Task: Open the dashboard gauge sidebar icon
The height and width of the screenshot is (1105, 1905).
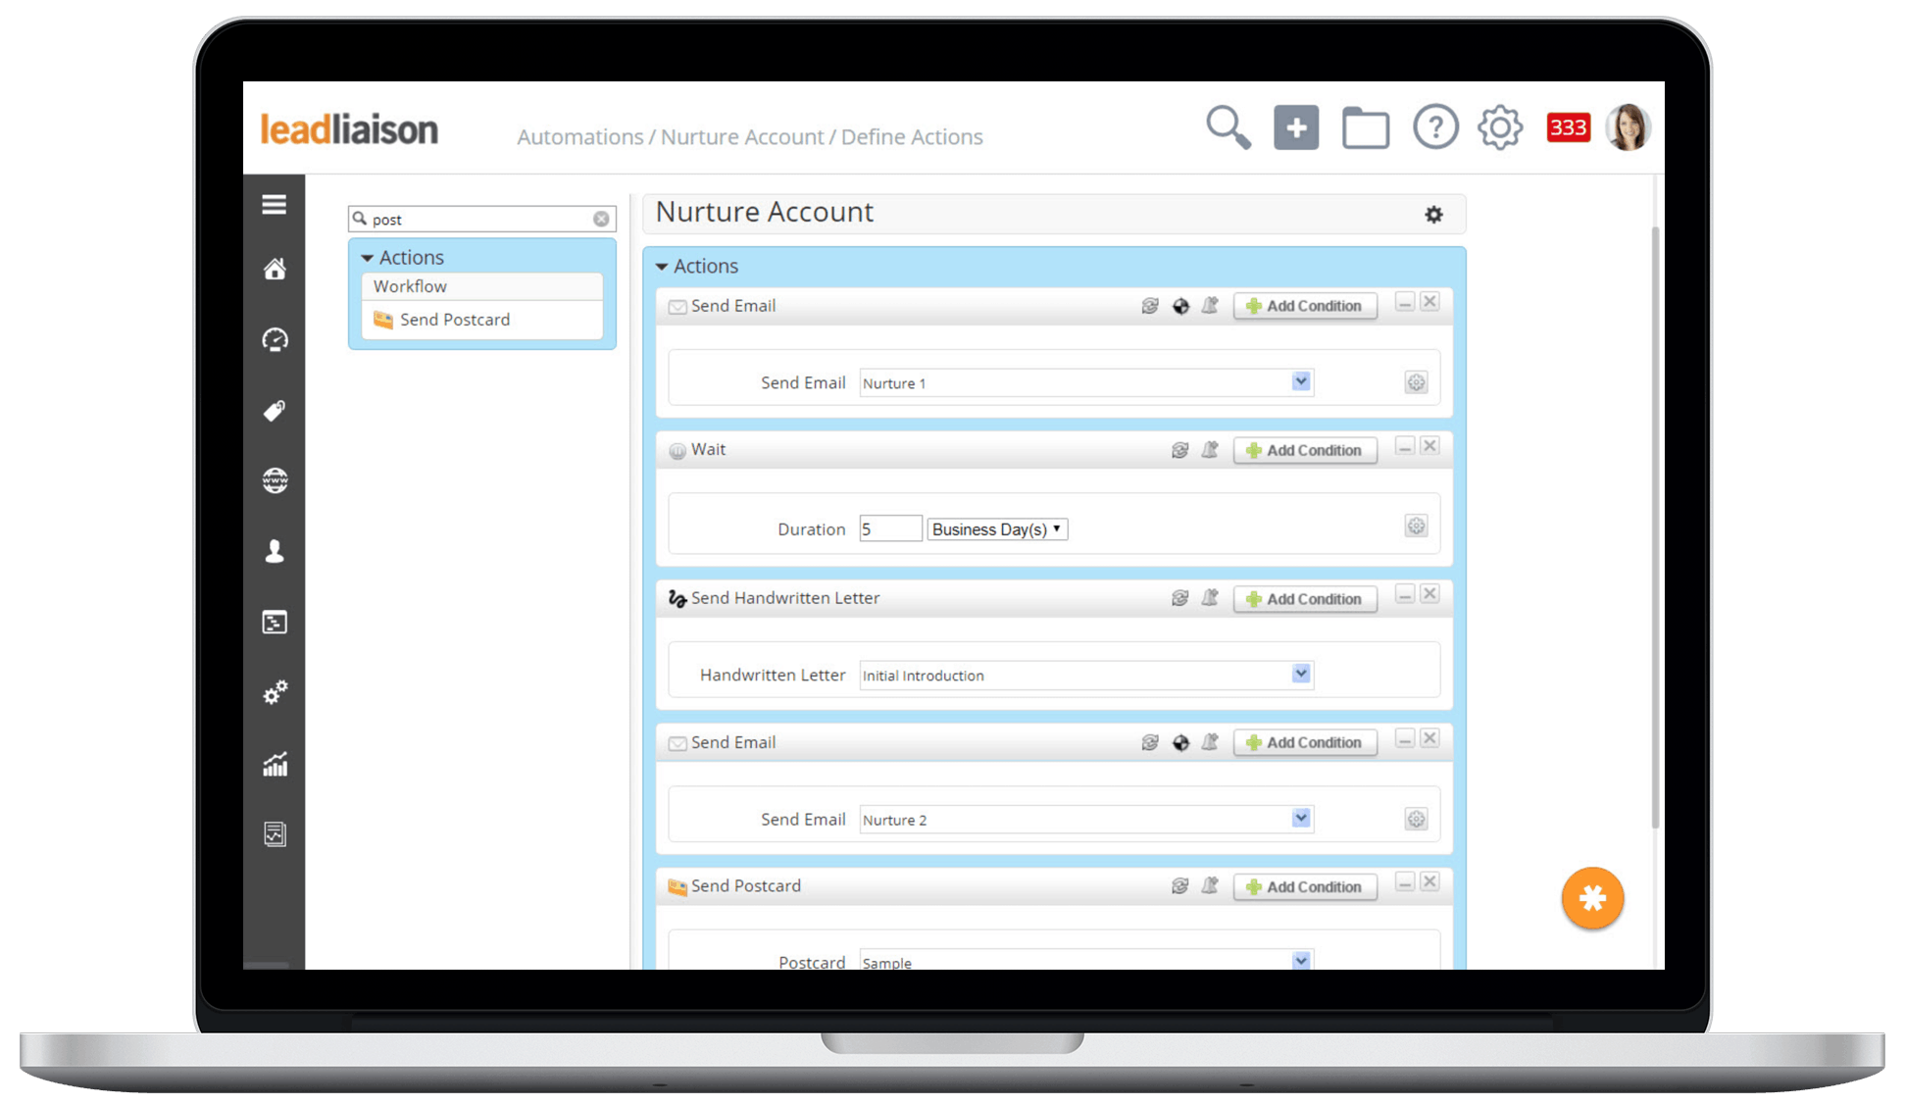Action: click(275, 339)
